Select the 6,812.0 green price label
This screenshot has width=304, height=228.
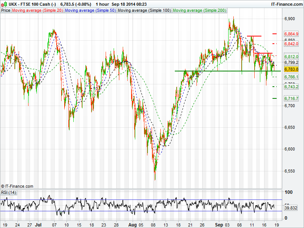(291, 57)
